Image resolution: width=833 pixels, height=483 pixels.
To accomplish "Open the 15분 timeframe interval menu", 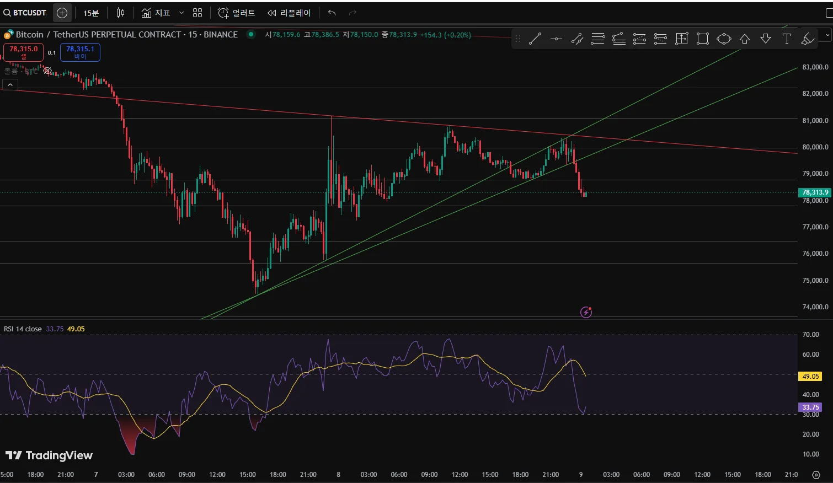I will tap(91, 13).
